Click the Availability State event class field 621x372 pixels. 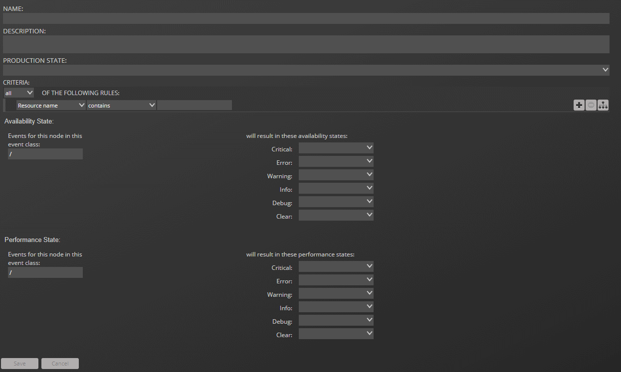click(x=45, y=154)
